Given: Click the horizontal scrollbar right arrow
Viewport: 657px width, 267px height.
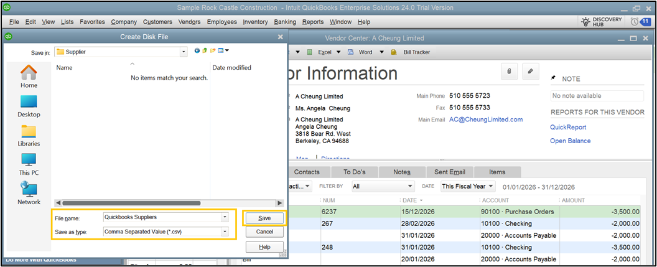Looking at the screenshot, I should (x=279, y=203).
